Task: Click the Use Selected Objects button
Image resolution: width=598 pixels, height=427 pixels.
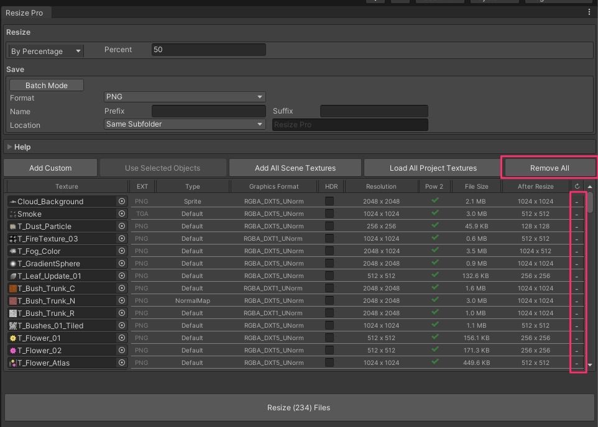Action: (162, 168)
